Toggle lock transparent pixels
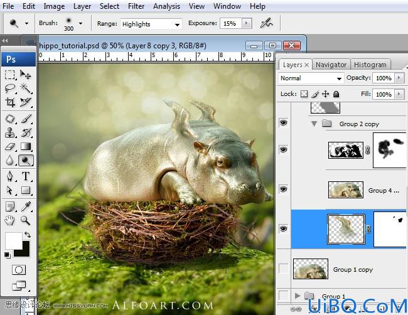408x315 pixels. coord(304,94)
